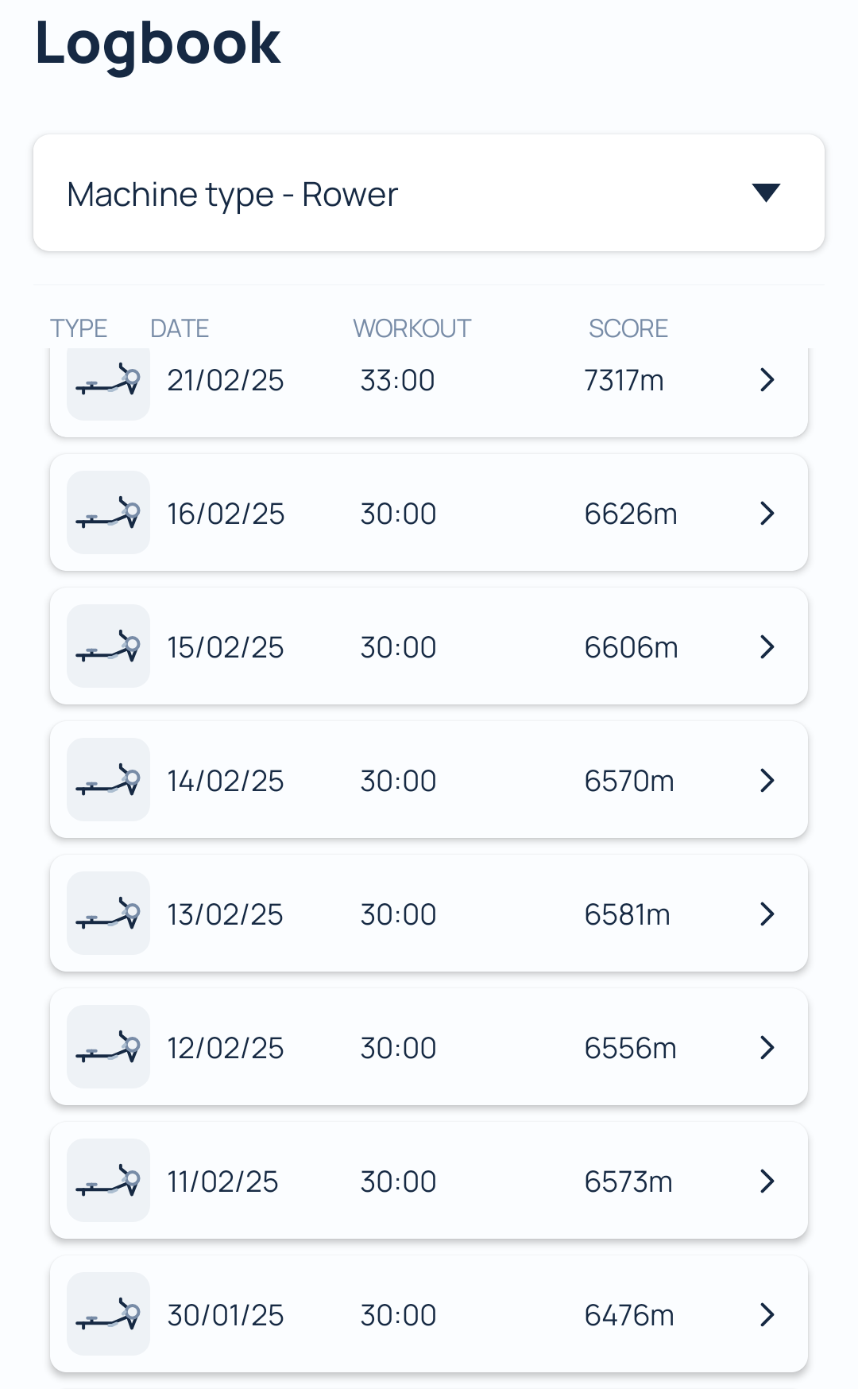Click rower icon for 15/02/25 workout

click(108, 646)
